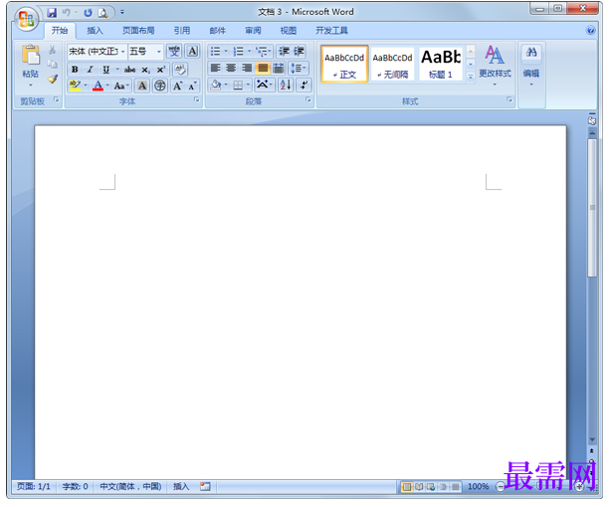This screenshot has height=507, width=615.
Task: Toggle Italic formatting
Action: [91, 70]
